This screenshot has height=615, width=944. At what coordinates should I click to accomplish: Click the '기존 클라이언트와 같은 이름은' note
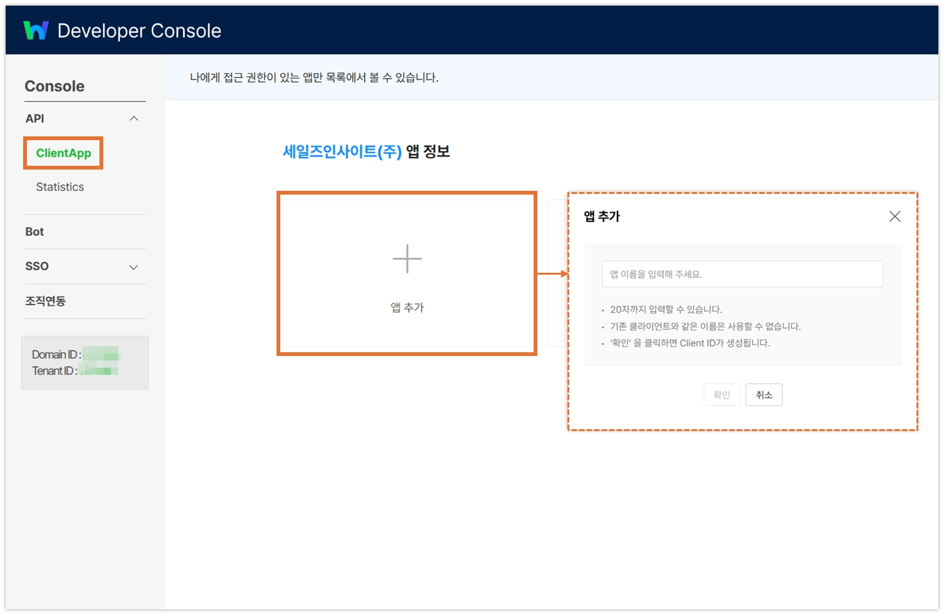706,326
